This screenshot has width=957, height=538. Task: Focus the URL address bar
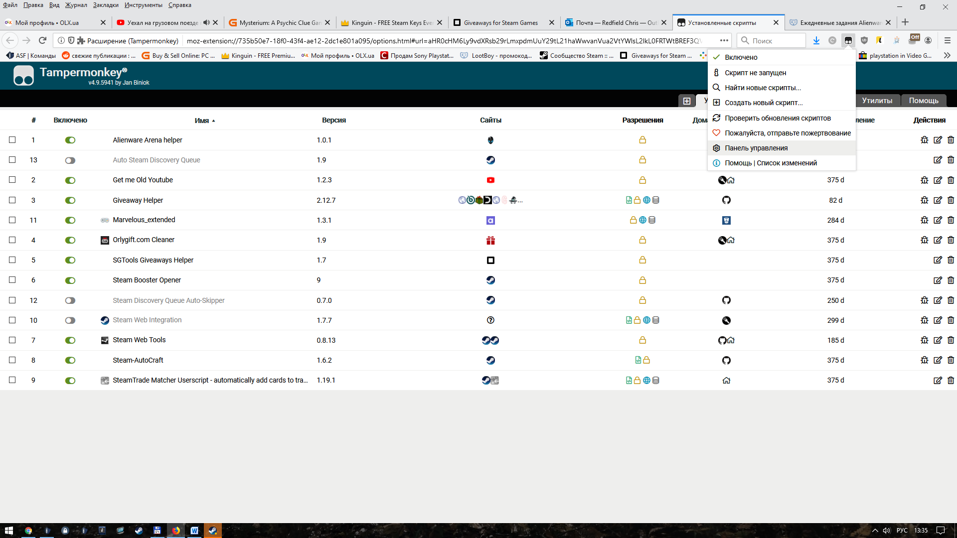444,40
